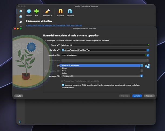Click the green zoom button of the dialog
The image size is (165, 131).
pyautogui.click(x=21, y=28)
